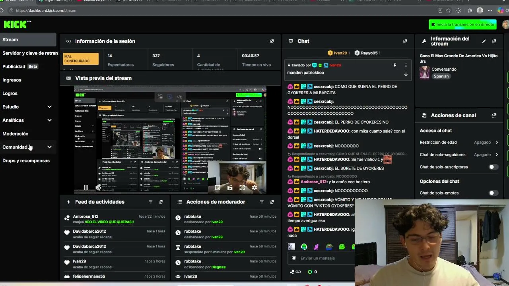Pop out the Chat panel
The width and height of the screenshot is (509, 286).
click(405, 41)
